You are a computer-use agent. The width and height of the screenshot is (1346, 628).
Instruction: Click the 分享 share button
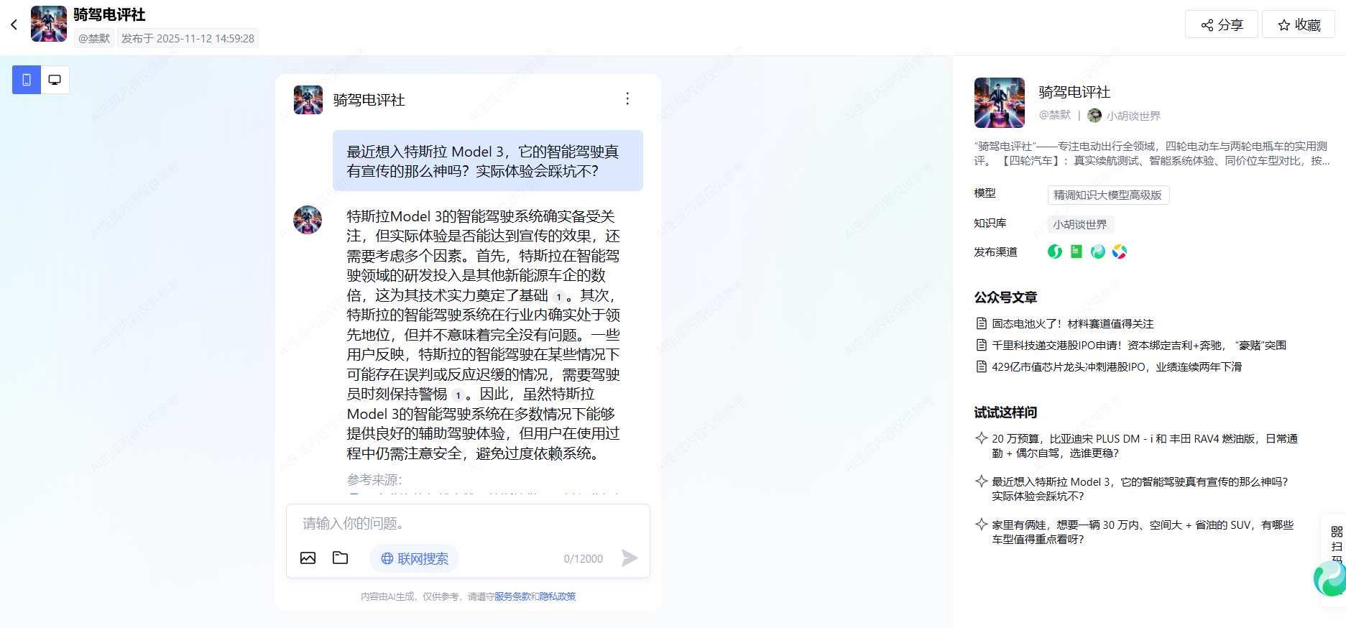click(1222, 24)
